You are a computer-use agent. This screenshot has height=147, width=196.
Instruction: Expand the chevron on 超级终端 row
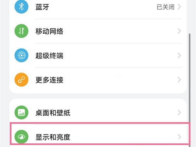point(179,56)
